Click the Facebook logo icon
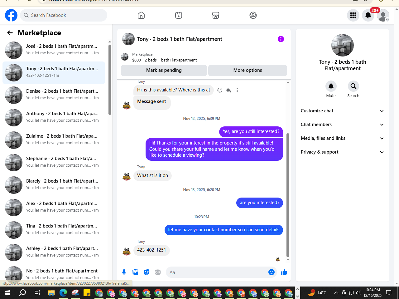Image resolution: width=399 pixels, height=299 pixels. click(x=11, y=15)
